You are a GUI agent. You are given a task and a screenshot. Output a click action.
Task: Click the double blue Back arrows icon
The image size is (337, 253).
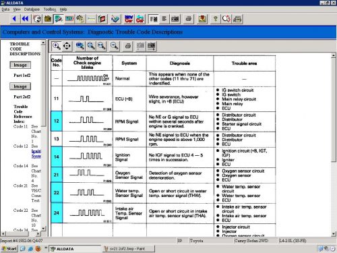(26, 19)
